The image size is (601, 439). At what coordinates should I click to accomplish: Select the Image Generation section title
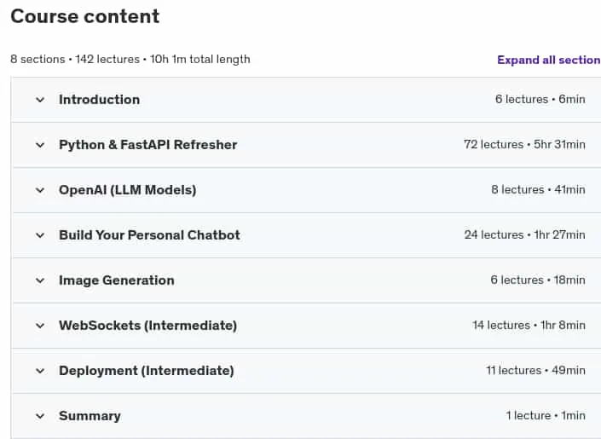(x=117, y=280)
